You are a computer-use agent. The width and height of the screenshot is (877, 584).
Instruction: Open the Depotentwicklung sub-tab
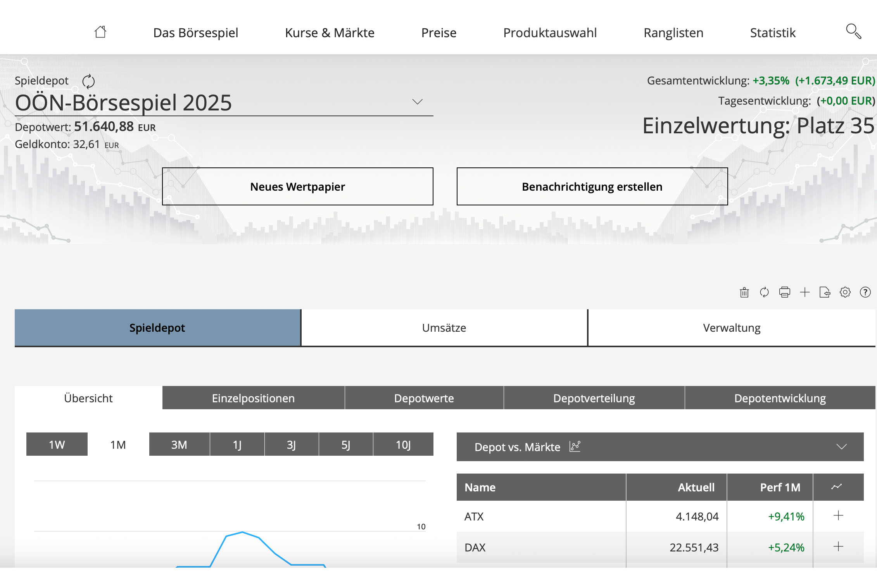pyautogui.click(x=780, y=398)
